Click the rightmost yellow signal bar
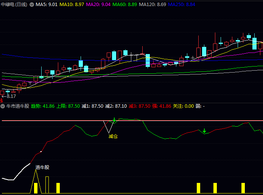 [x=243, y=188]
